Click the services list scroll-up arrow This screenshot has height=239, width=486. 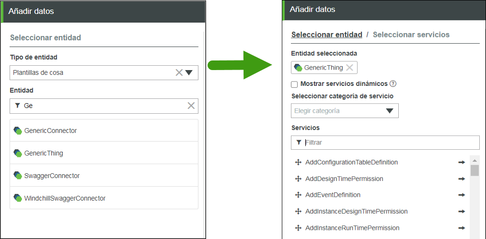coord(474,160)
